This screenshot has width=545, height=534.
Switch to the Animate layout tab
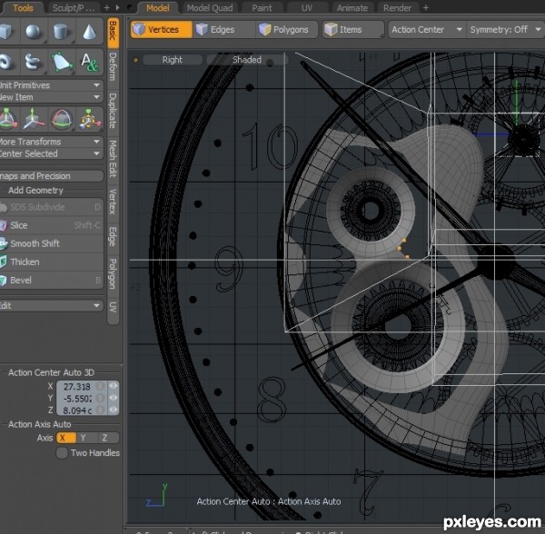352,8
